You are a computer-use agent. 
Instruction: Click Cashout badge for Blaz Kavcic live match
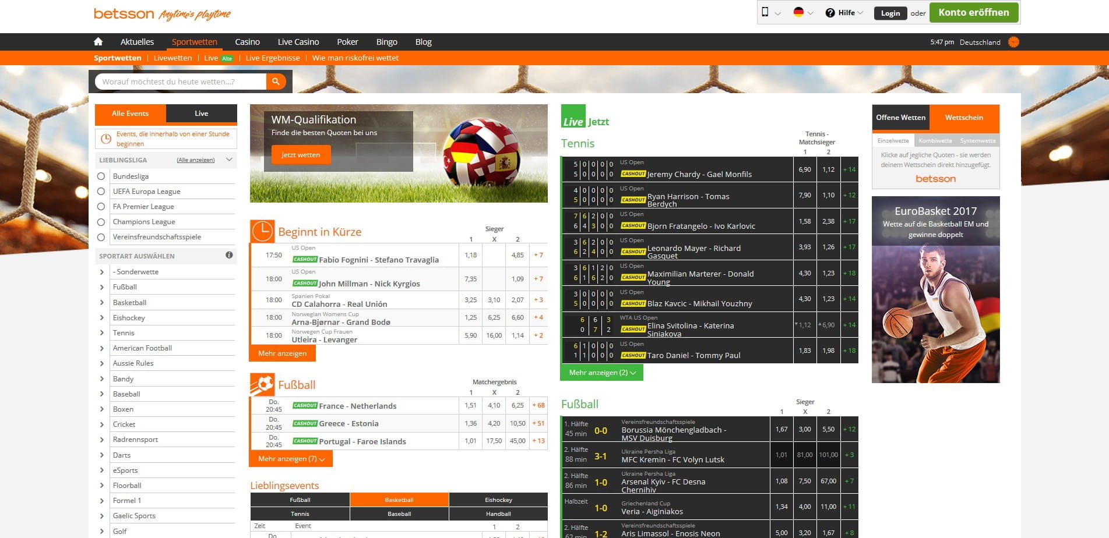(x=633, y=303)
